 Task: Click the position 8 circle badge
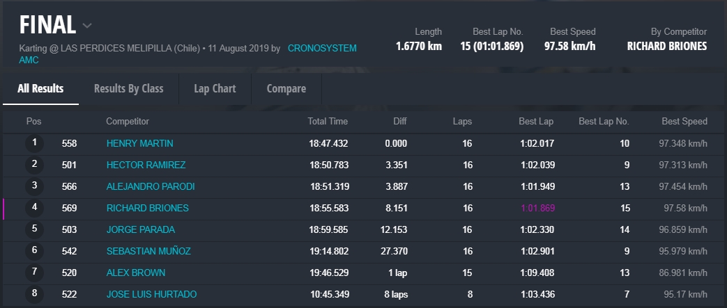coord(34,294)
